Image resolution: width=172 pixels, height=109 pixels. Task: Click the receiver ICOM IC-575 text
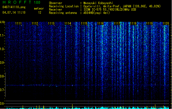110,10
